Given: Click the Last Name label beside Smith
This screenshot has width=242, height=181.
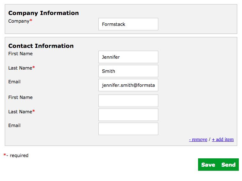Looking at the screenshot, I should pos(20,68).
